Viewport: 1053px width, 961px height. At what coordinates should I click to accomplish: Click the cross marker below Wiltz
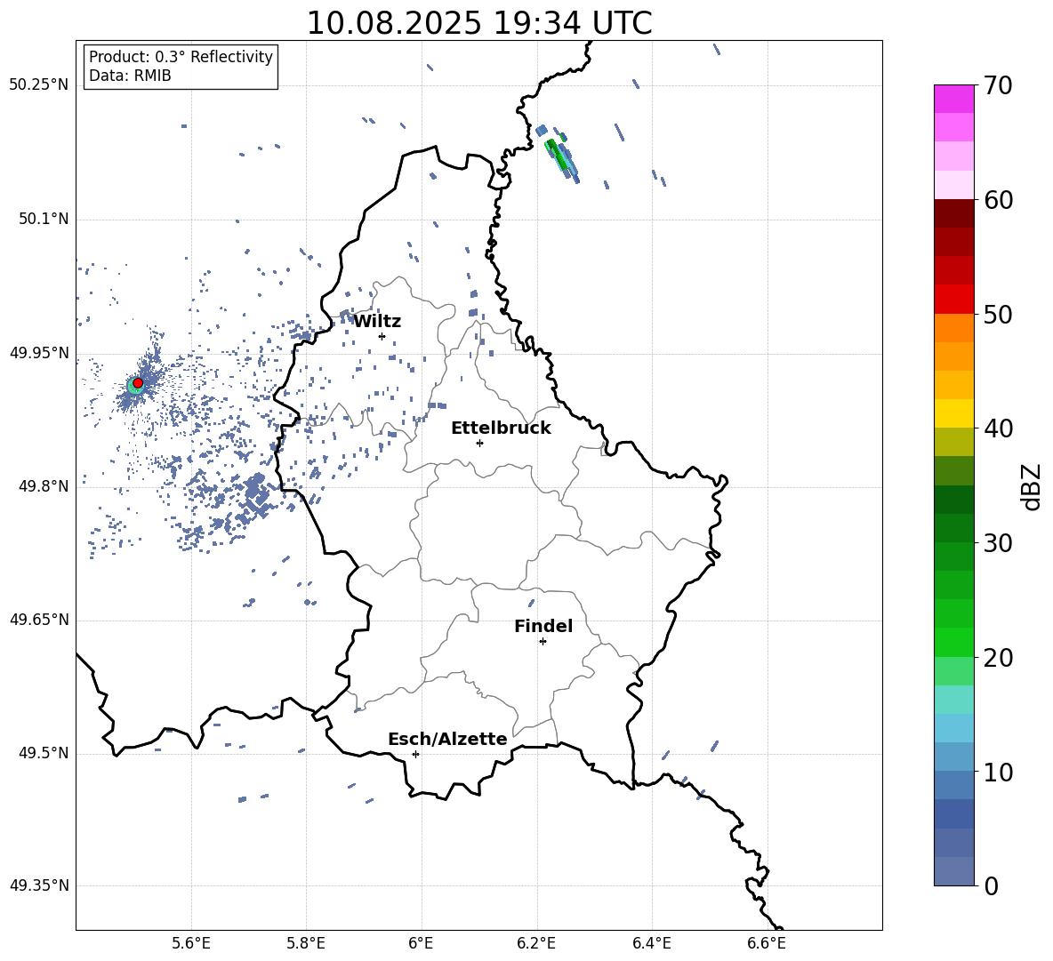point(382,336)
